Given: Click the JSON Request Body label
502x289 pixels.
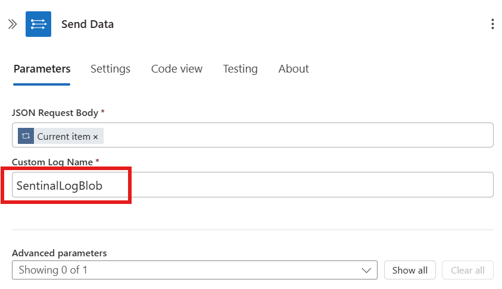Looking at the screenshot, I should click(55, 113).
